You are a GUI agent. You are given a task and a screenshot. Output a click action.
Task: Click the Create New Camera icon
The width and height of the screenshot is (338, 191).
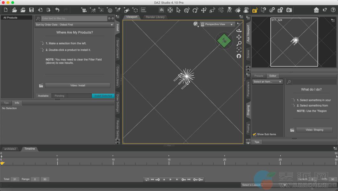84,10
